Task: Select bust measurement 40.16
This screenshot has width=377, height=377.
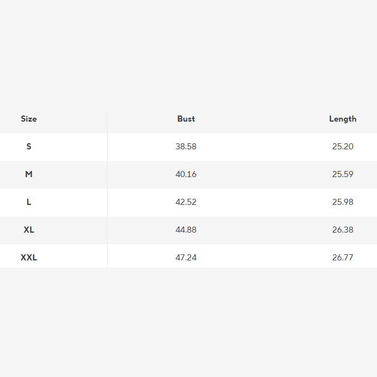Action: click(x=186, y=174)
